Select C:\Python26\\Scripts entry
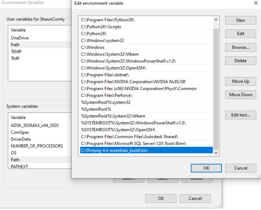Viewport: 261px width, 210px height. point(146,26)
